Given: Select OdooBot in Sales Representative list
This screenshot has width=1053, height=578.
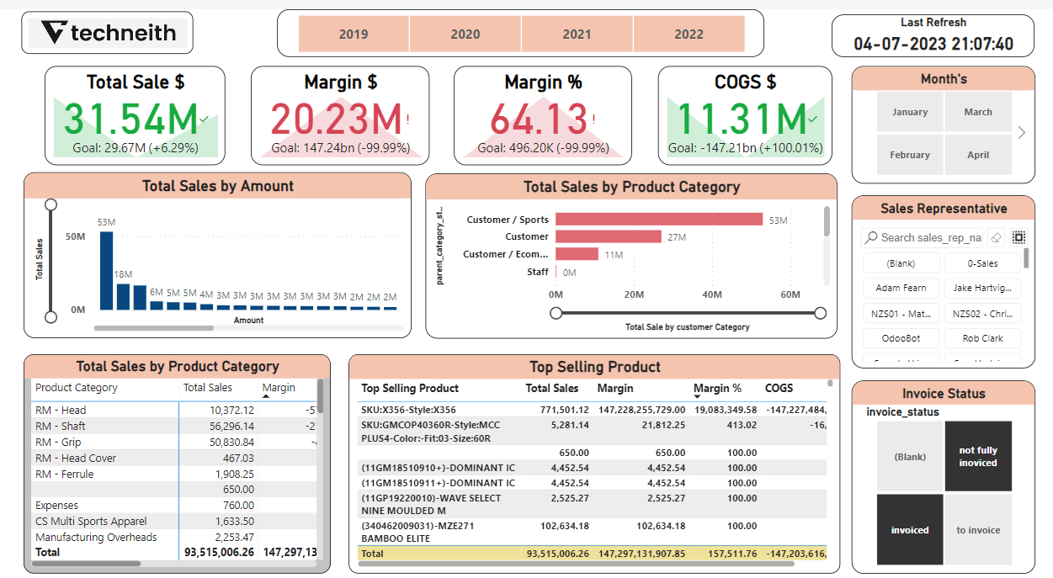Looking at the screenshot, I should point(901,338).
